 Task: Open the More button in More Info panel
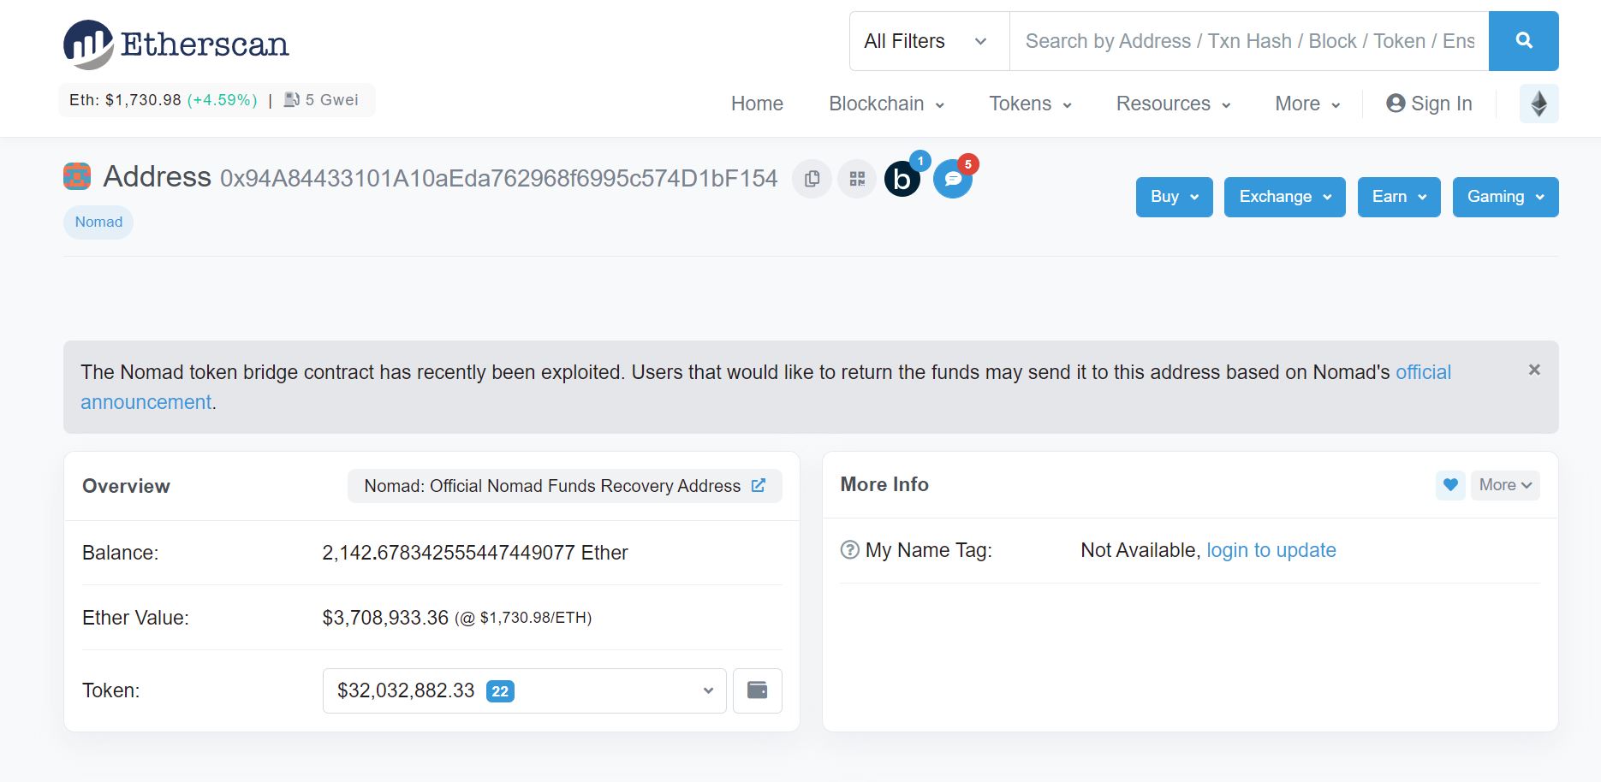tap(1505, 485)
